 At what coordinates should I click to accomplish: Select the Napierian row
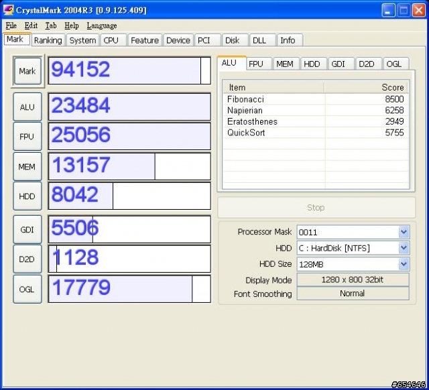pos(316,110)
